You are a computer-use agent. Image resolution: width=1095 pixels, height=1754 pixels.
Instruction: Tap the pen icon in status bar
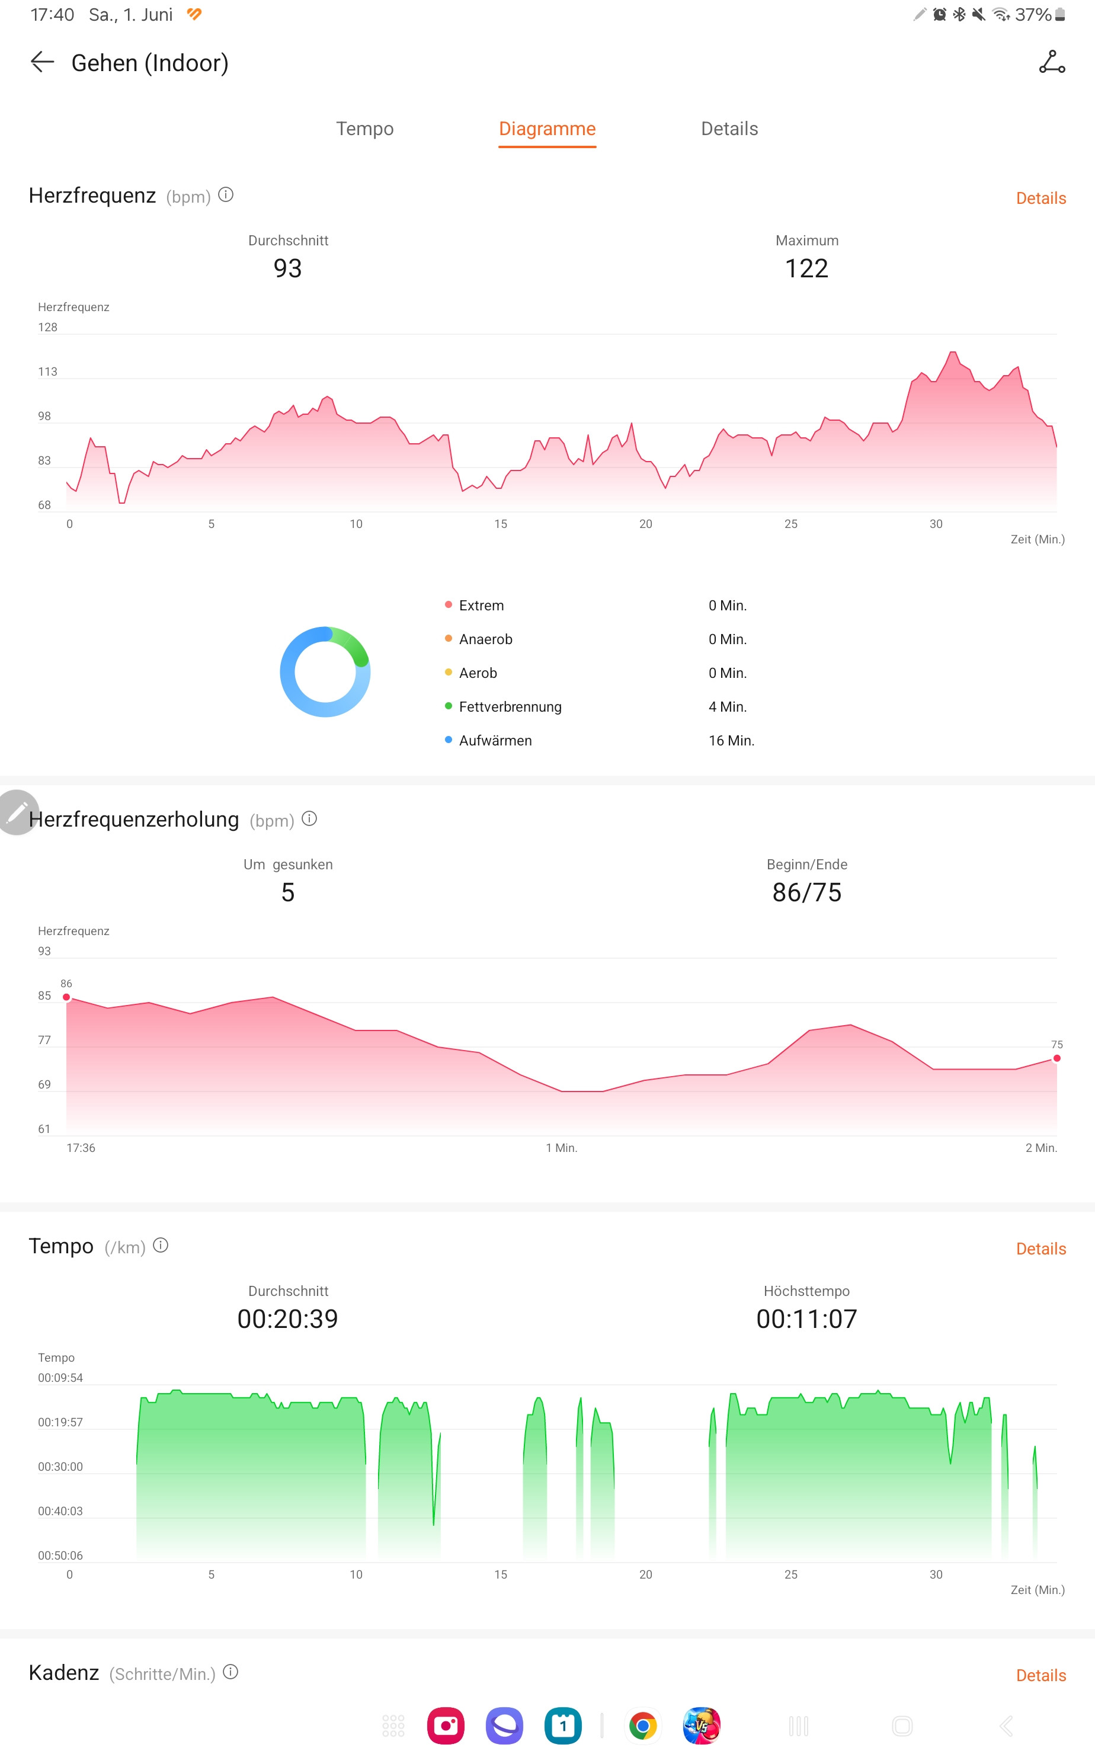click(x=920, y=14)
